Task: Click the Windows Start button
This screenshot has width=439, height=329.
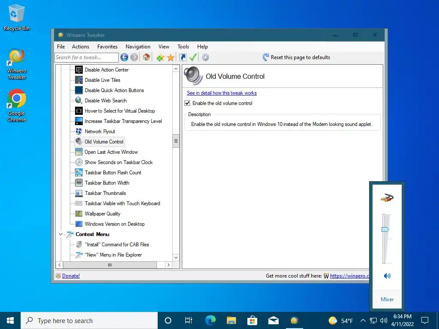Action: point(10,320)
